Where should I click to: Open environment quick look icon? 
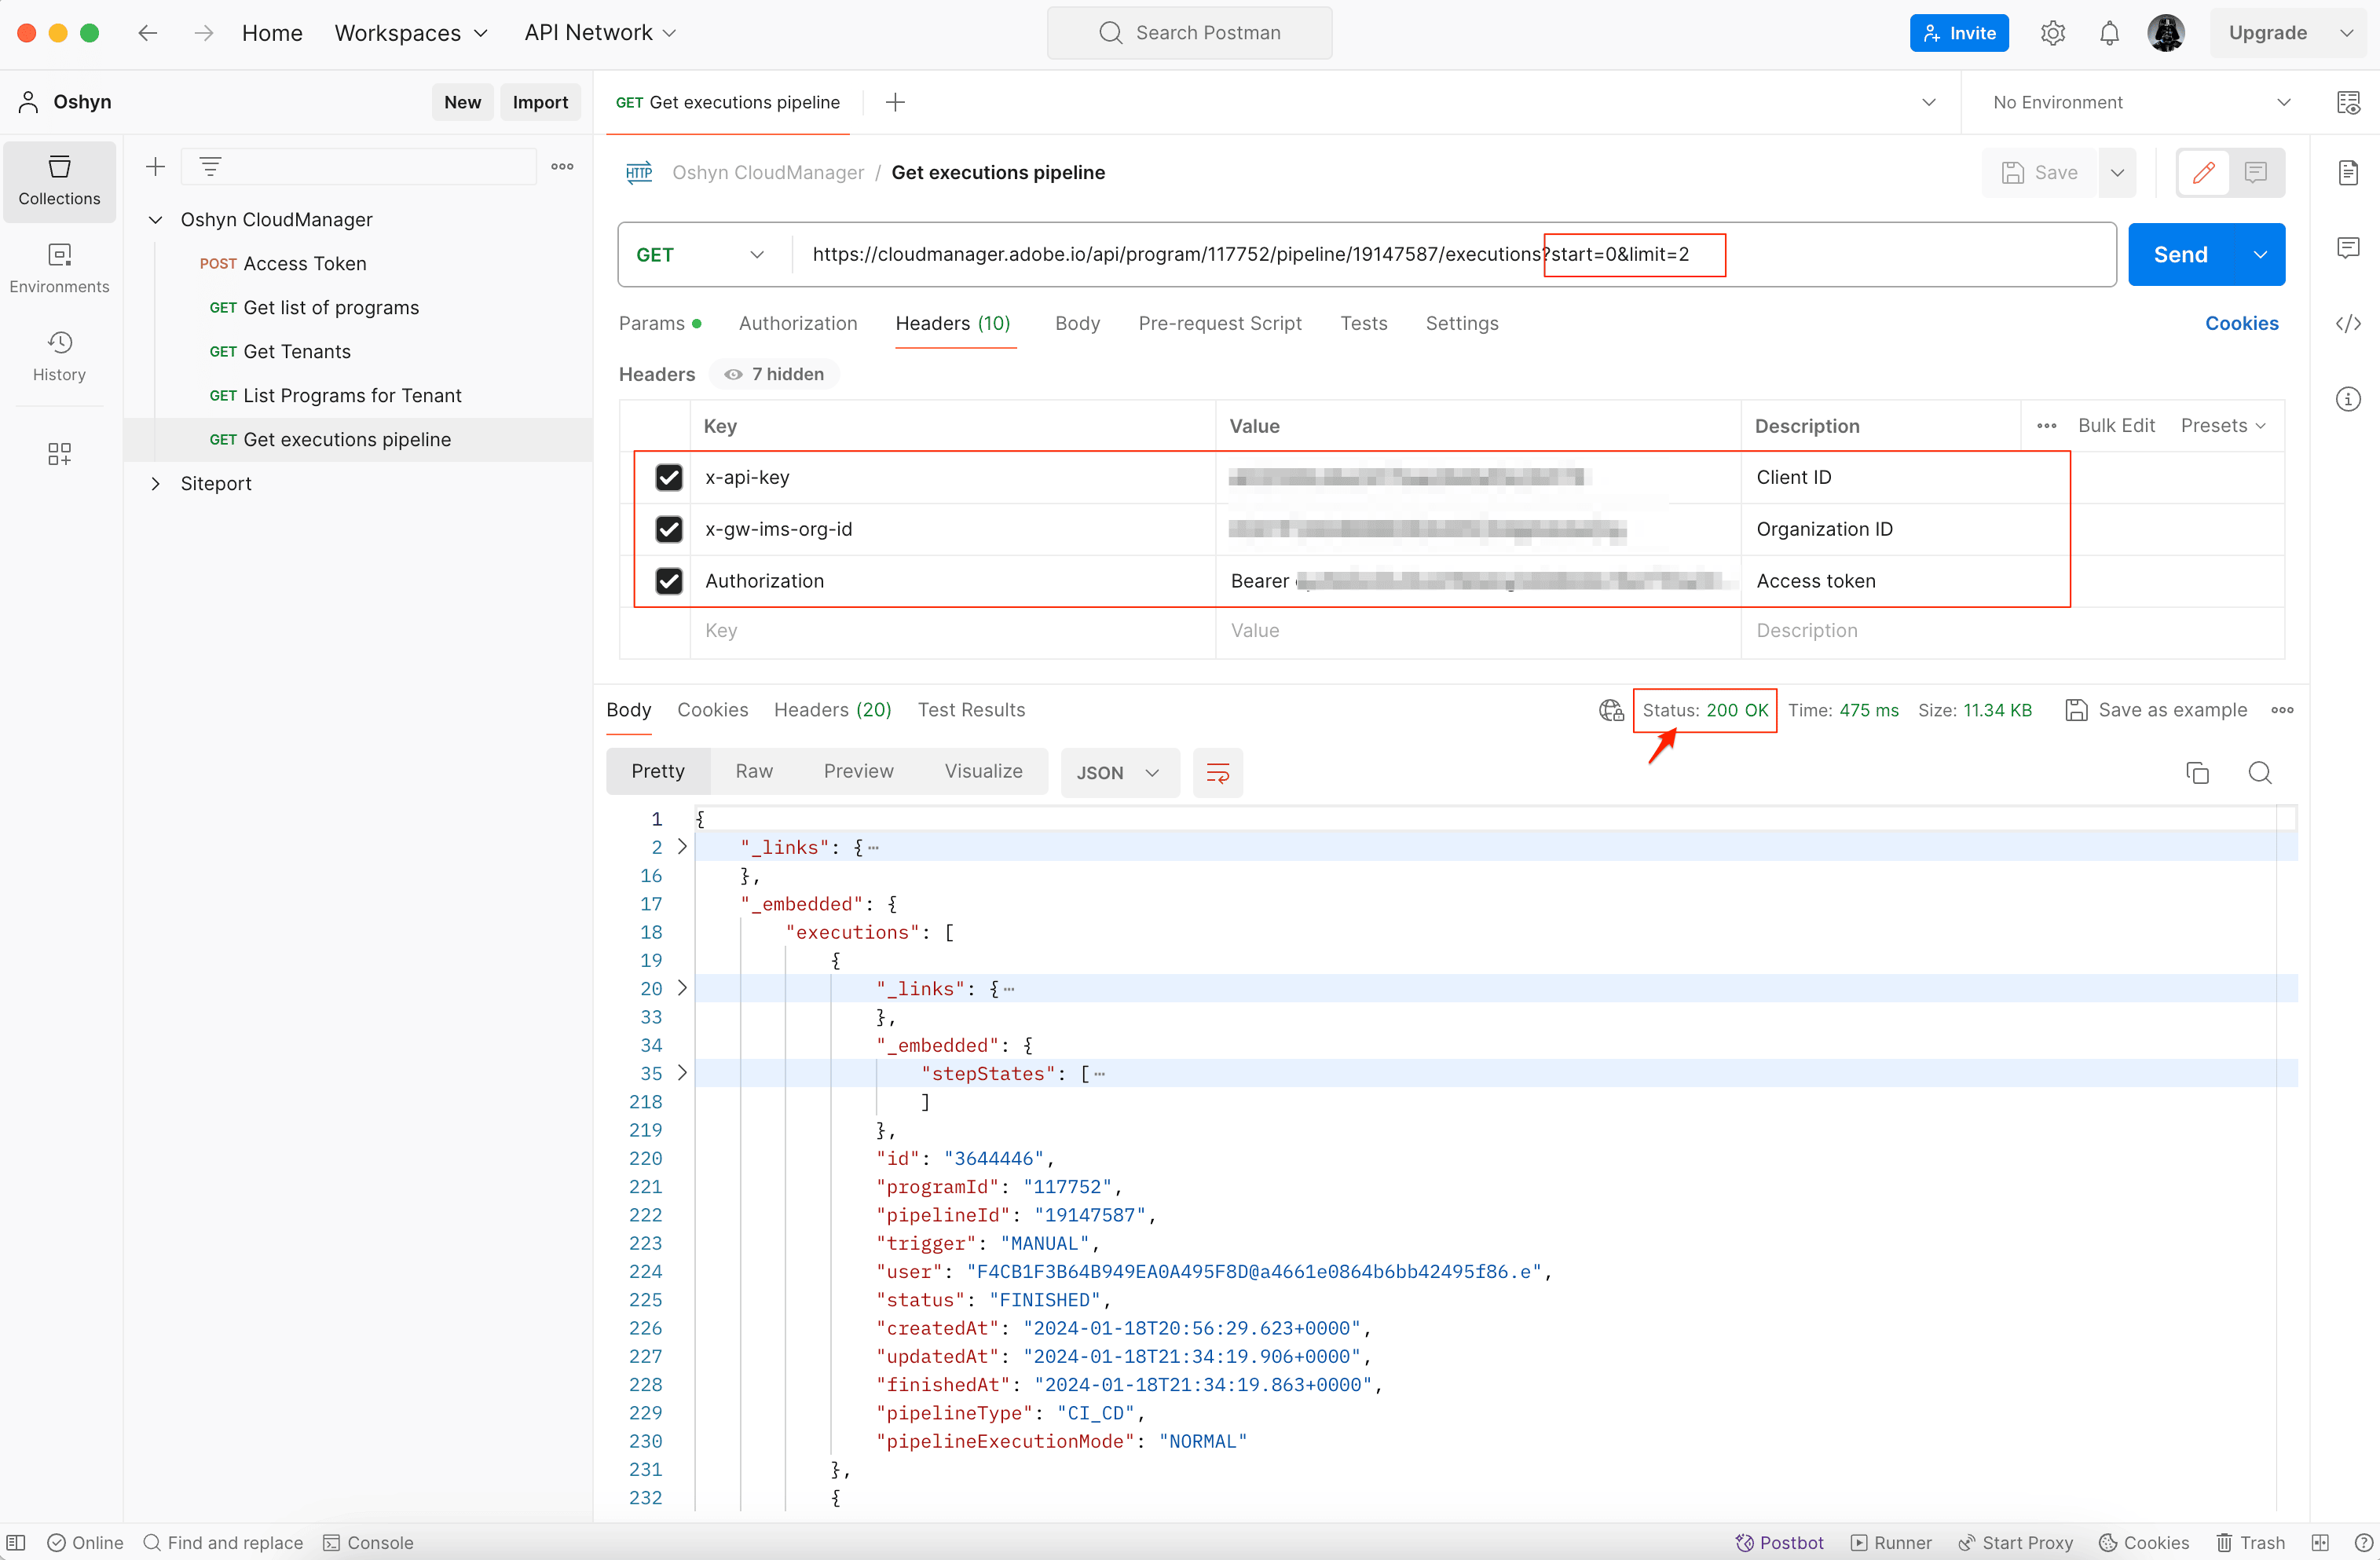pos(2348,102)
